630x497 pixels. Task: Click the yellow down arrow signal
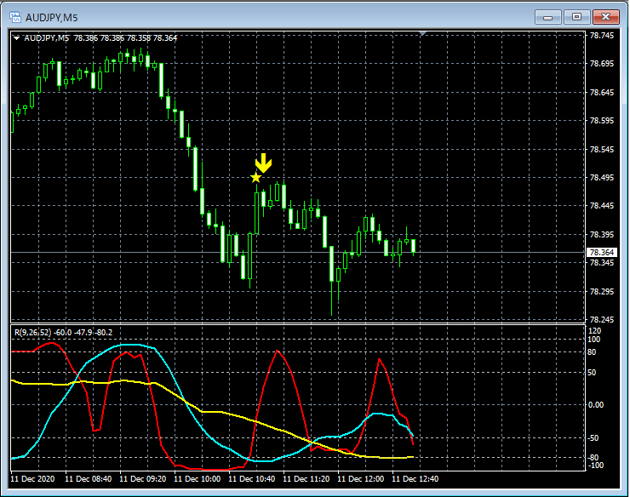264,163
